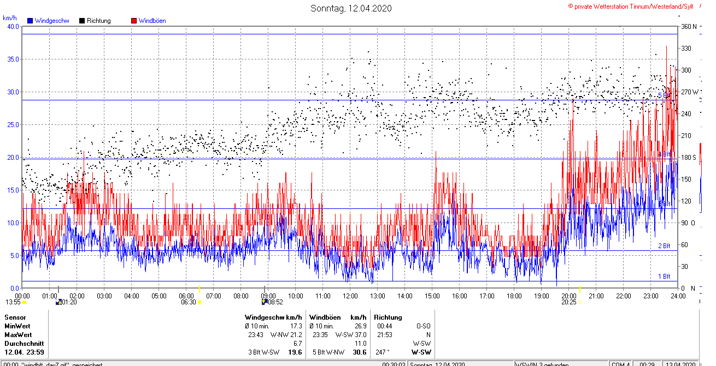The image size is (716, 366).
Task: Click the moonrise tick marker after 01:00
Action: [58, 289]
